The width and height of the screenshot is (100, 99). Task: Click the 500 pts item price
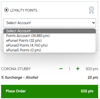tap(92, 69)
